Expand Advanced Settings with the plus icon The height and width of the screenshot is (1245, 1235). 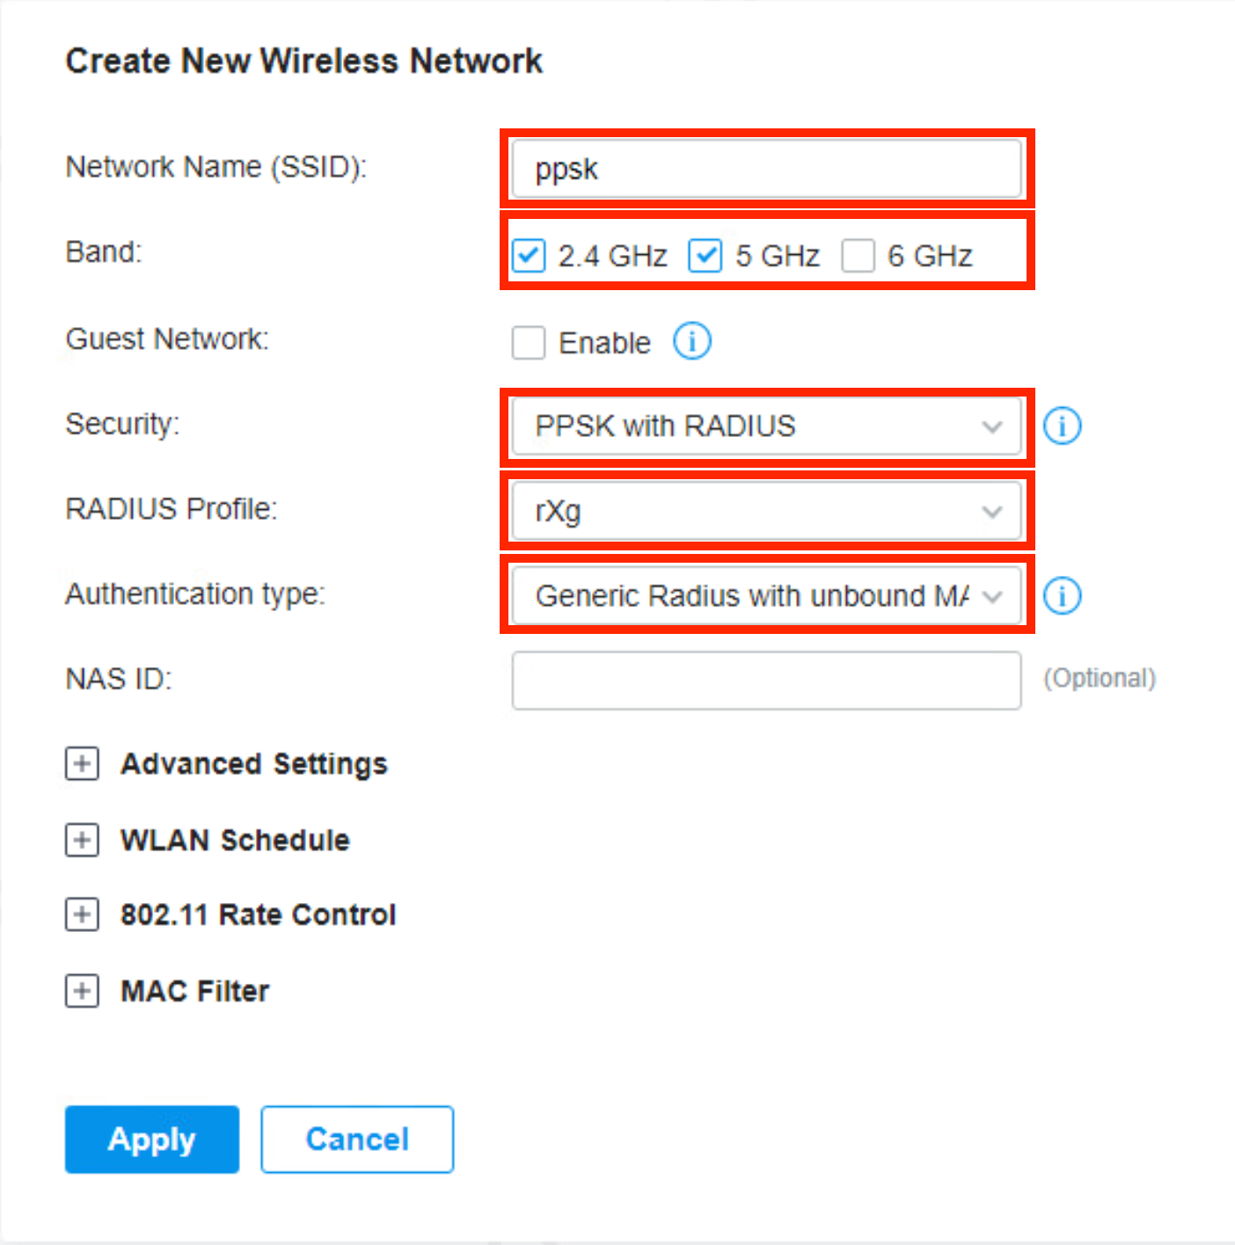[x=82, y=763]
